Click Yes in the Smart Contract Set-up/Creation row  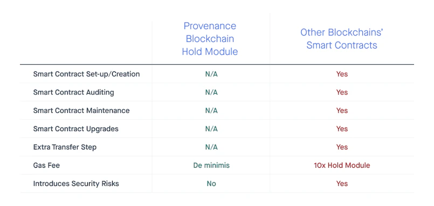pos(342,74)
